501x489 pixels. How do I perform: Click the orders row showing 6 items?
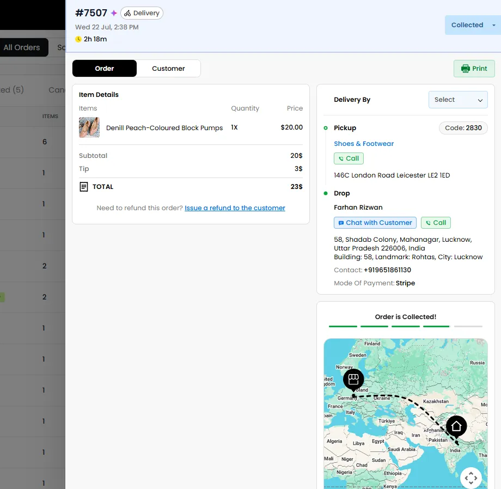point(33,142)
